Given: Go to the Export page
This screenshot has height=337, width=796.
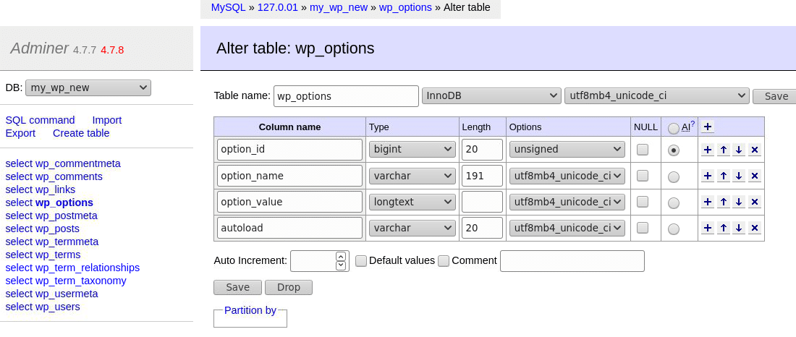Looking at the screenshot, I should point(20,133).
